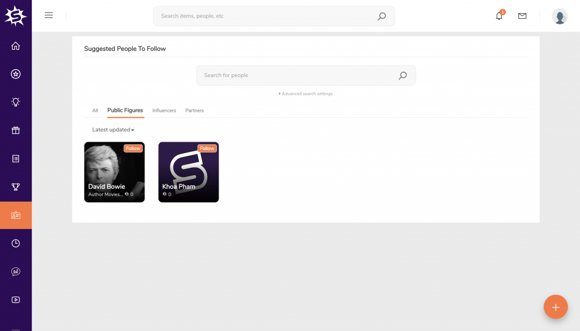The image size is (580, 331).
Task: Click the orange plus floating button
Action: [x=556, y=307]
